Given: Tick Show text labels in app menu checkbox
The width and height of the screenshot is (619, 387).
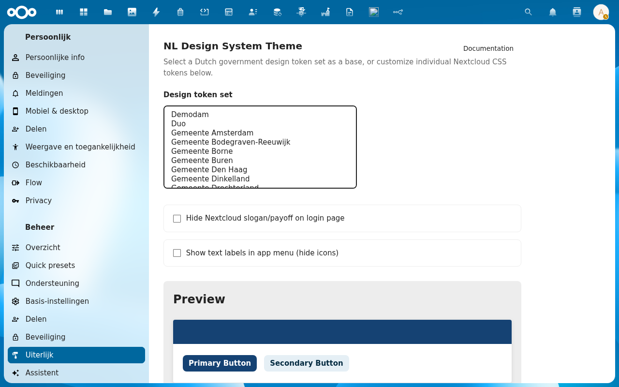Looking at the screenshot, I should tap(177, 253).
